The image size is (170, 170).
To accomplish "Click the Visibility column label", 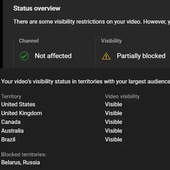I will point(111,41).
